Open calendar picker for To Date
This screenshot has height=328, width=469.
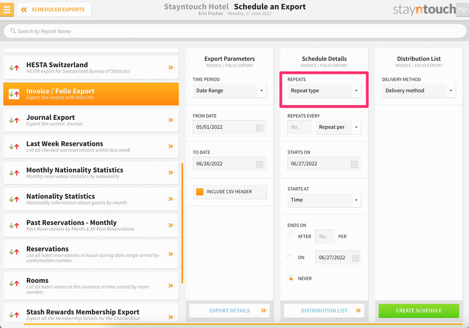pyautogui.click(x=259, y=164)
